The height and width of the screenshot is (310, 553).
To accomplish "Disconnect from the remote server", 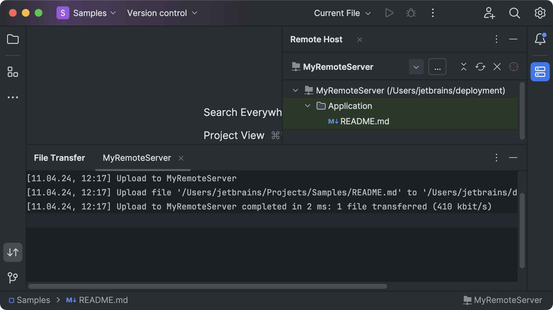I will coord(497,67).
